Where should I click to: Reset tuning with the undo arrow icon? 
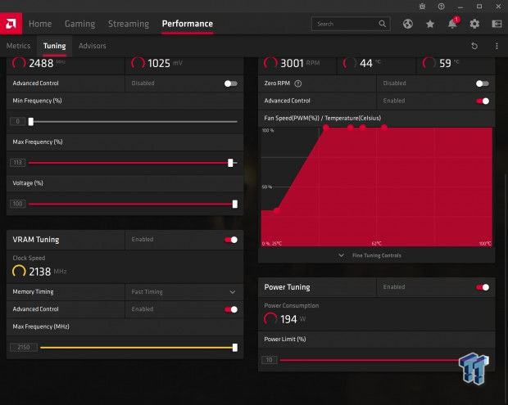click(474, 46)
